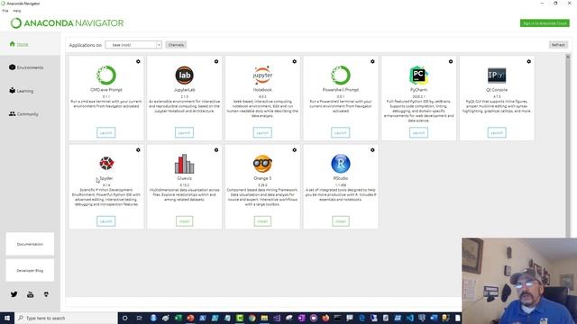
Task: Click the Cortana circle taskbar icon
Action: coord(124,318)
